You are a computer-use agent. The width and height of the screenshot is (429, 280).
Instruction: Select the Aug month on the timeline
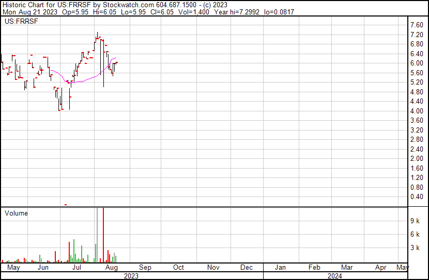point(111,268)
